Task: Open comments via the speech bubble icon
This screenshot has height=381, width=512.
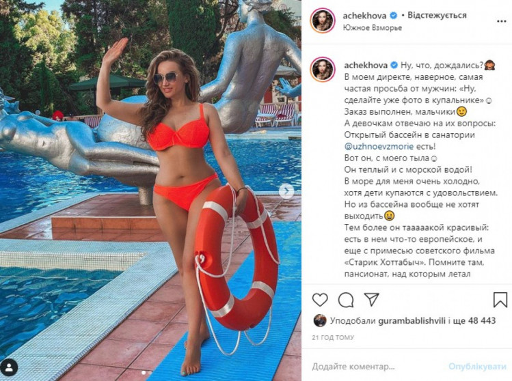Action: 346,300
